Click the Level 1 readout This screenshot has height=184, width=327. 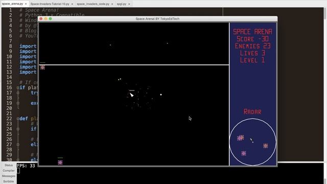tap(252, 60)
